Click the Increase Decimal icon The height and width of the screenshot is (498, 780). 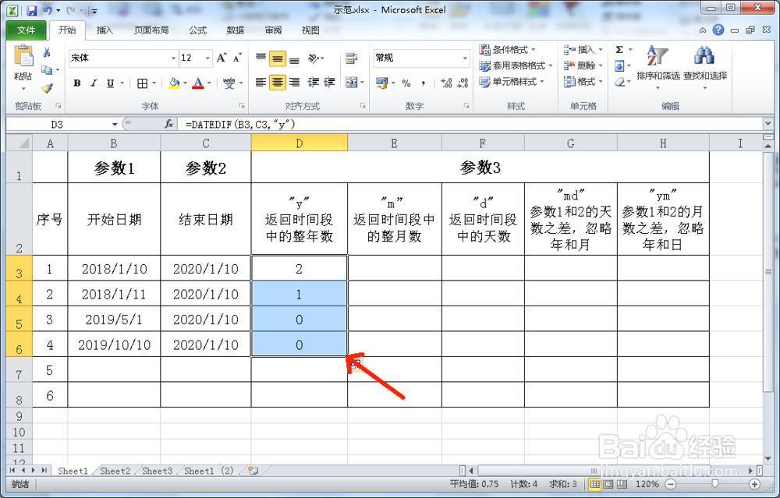click(446, 81)
